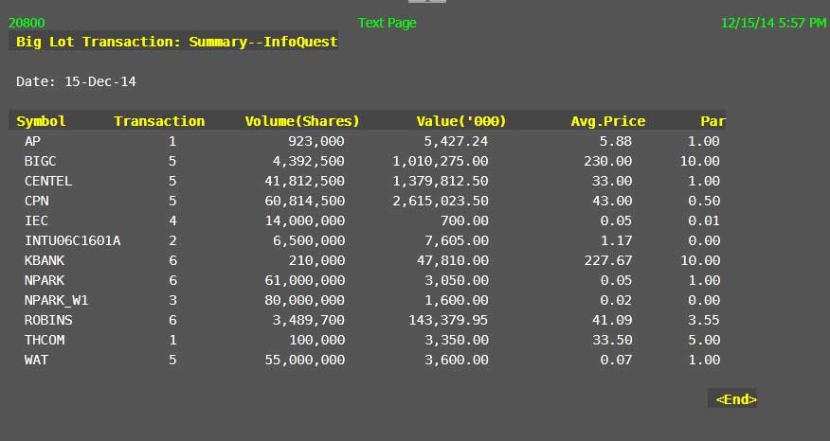This screenshot has height=441, width=830.
Task: Select the BIGC symbol row
Action: pos(41,161)
